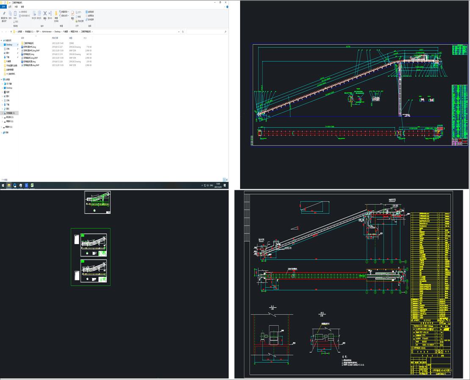Click the Move to icon in ribbon
The image size is (470, 380).
click(x=34, y=14)
